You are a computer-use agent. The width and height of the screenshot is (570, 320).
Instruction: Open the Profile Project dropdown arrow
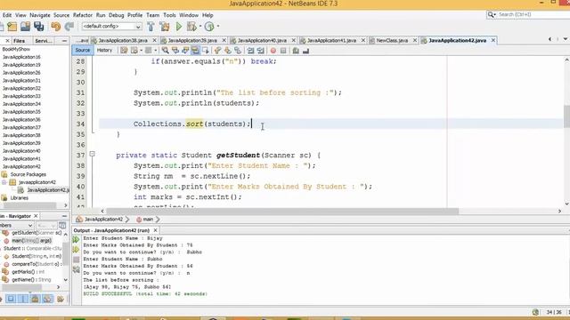[217, 26]
